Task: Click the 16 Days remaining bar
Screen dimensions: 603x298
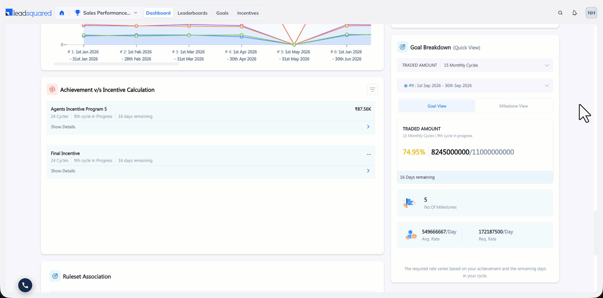Action: pyautogui.click(x=475, y=177)
